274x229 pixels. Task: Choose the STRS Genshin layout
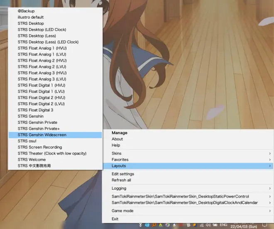(x=55, y=116)
